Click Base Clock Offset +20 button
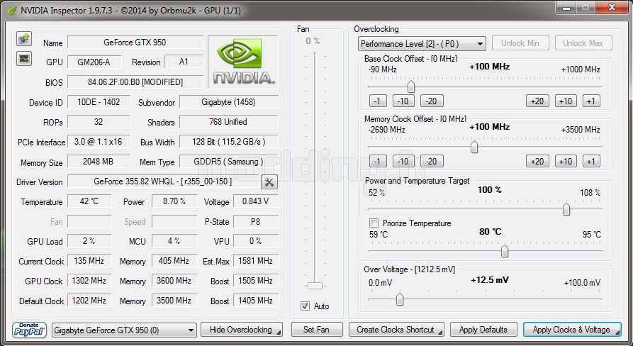The width and height of the screenshot is (633, 346). pyautogui.click(x=537, y=101)
